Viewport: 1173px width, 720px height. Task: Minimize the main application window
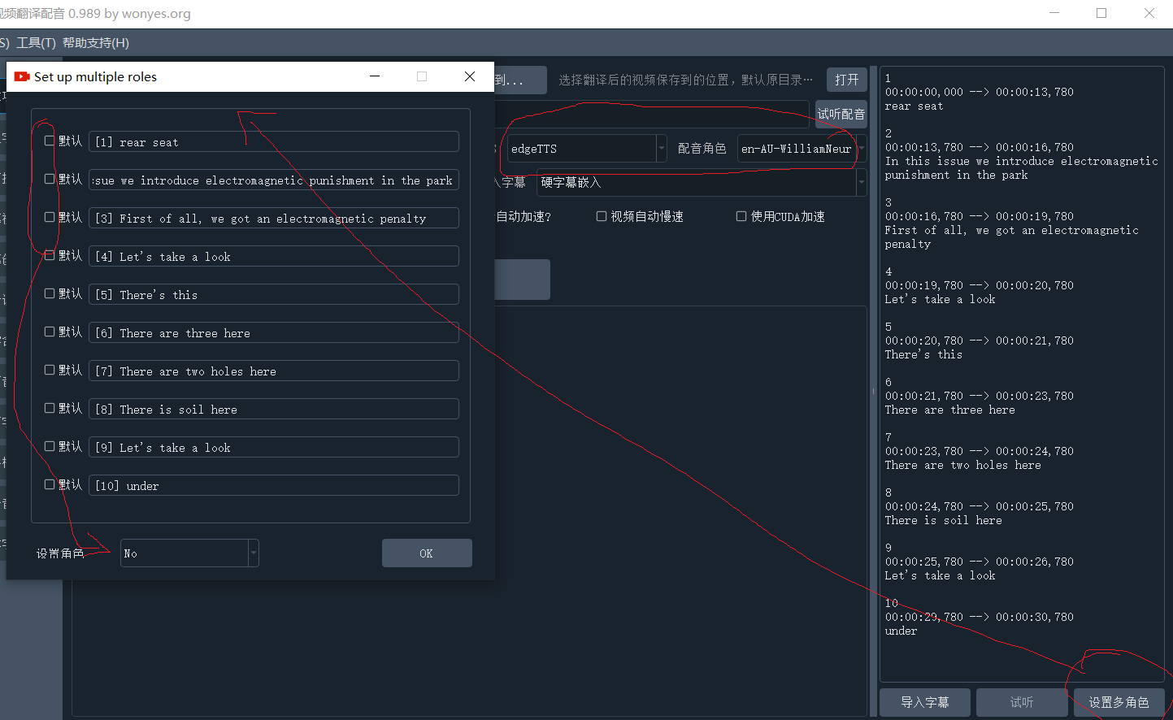1055,13
